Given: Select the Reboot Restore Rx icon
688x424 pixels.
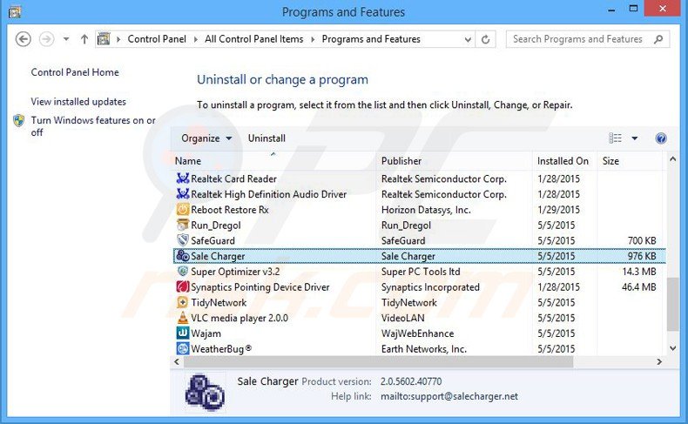Looking at the screenshot, I should [183, 210].
